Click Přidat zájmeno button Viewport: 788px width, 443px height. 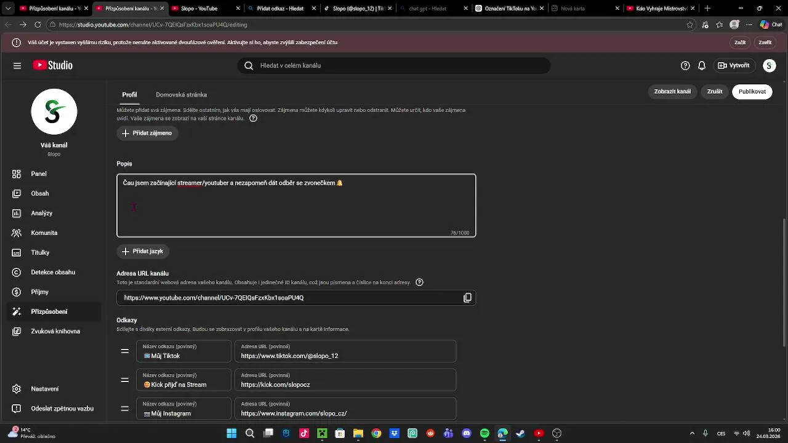click(x=147, y=133)
